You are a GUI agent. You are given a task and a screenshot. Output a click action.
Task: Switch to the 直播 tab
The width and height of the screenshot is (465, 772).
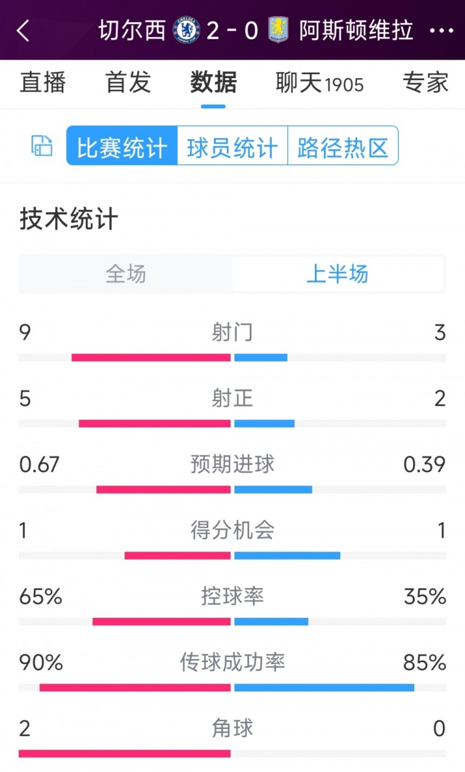[x=42, y=83]
